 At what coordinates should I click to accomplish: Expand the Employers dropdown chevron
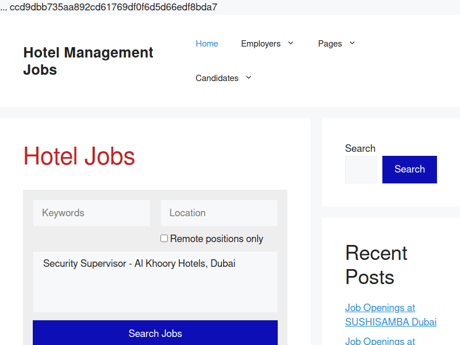[291, 43]
